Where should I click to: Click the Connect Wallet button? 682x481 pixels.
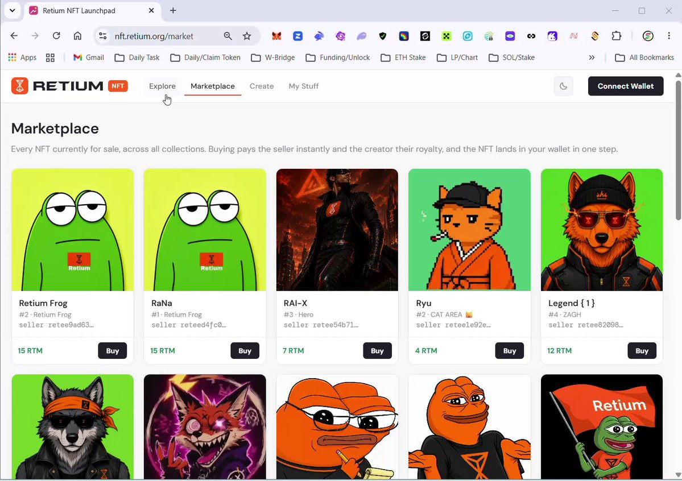pyautogui.click(x=626, y=86)
